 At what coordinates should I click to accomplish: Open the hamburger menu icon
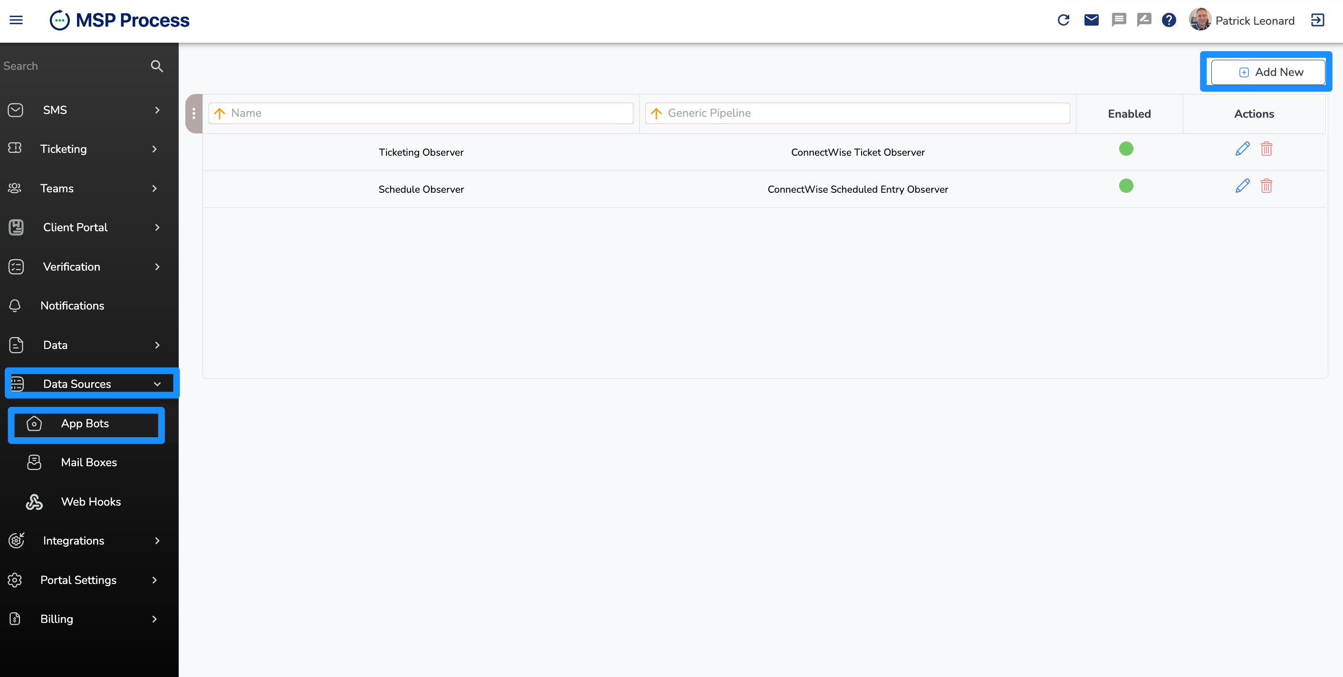(x=16, y=20)
